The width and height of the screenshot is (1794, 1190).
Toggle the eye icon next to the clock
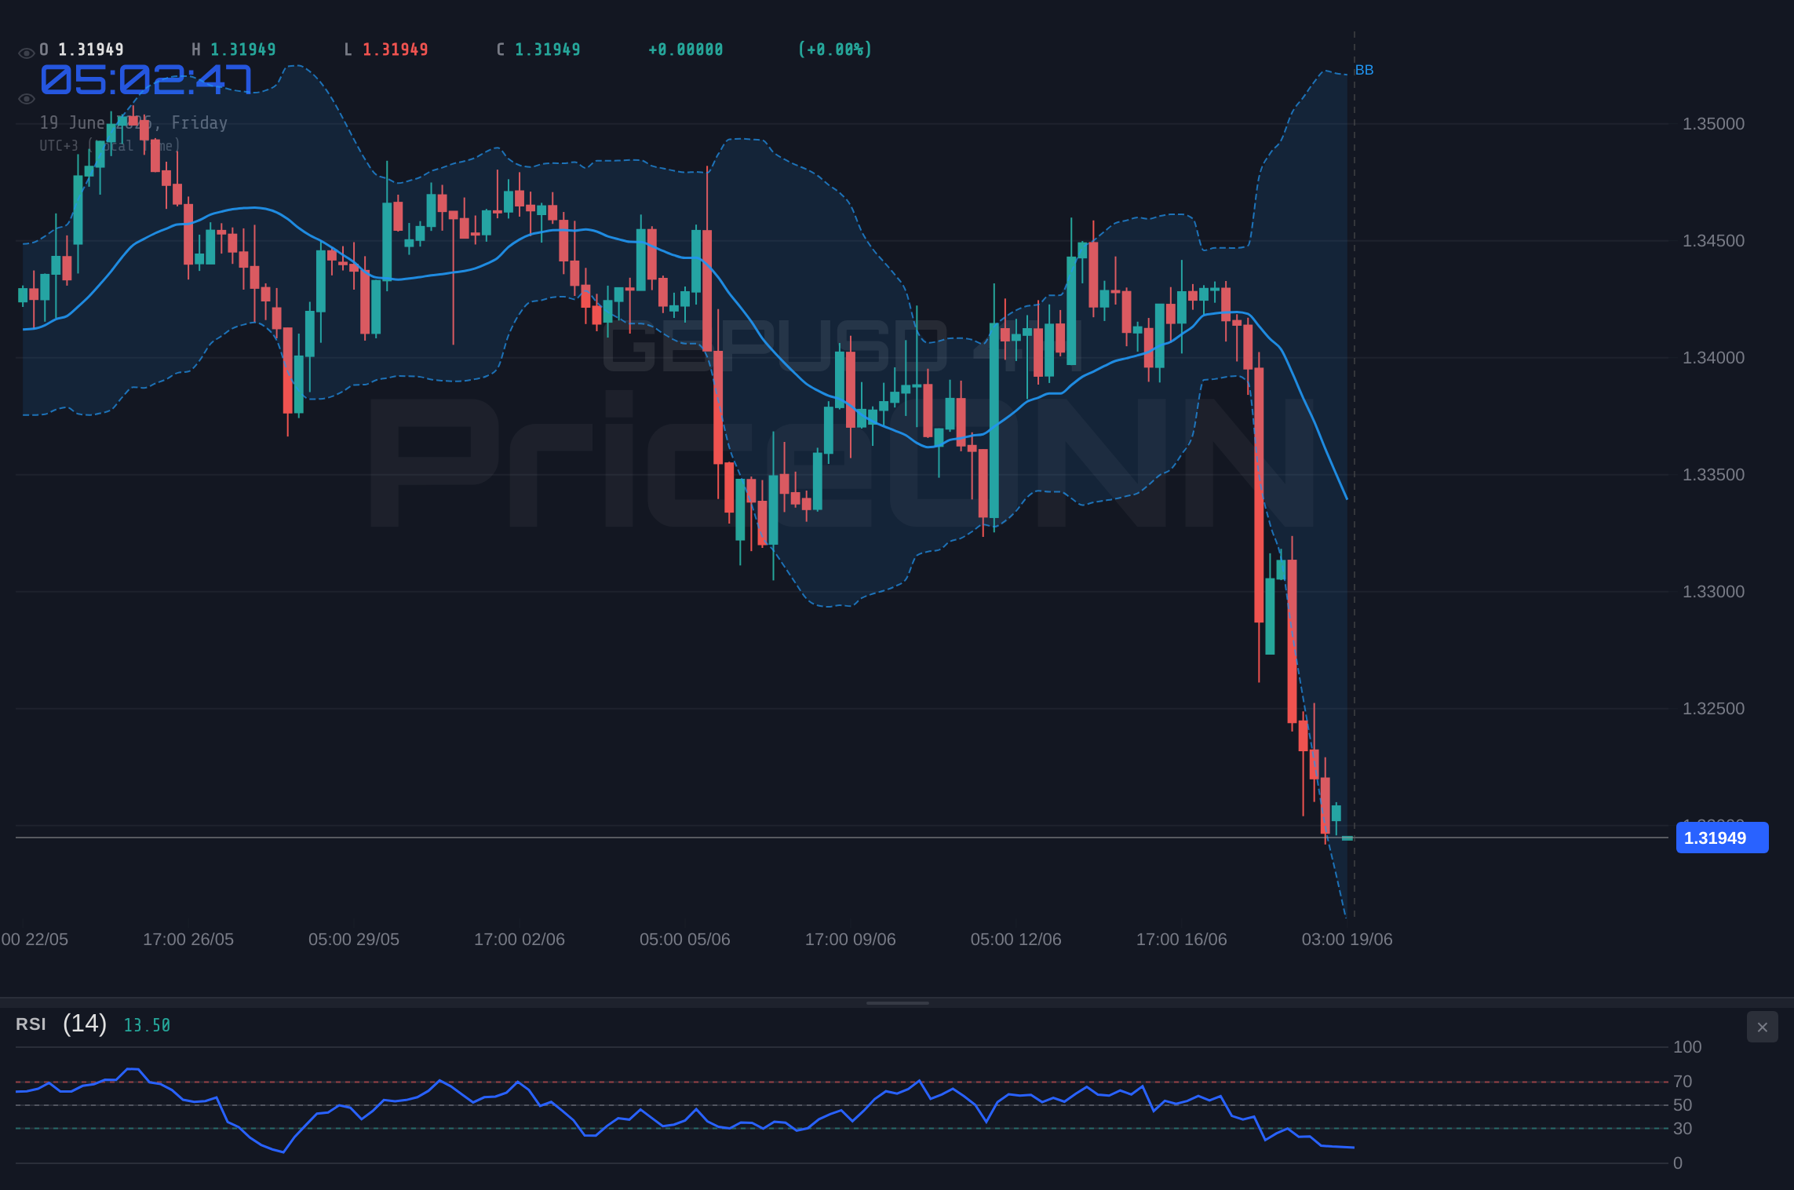click(26, 99)
